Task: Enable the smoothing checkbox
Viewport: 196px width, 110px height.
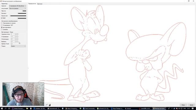Action: click(17, 37)
